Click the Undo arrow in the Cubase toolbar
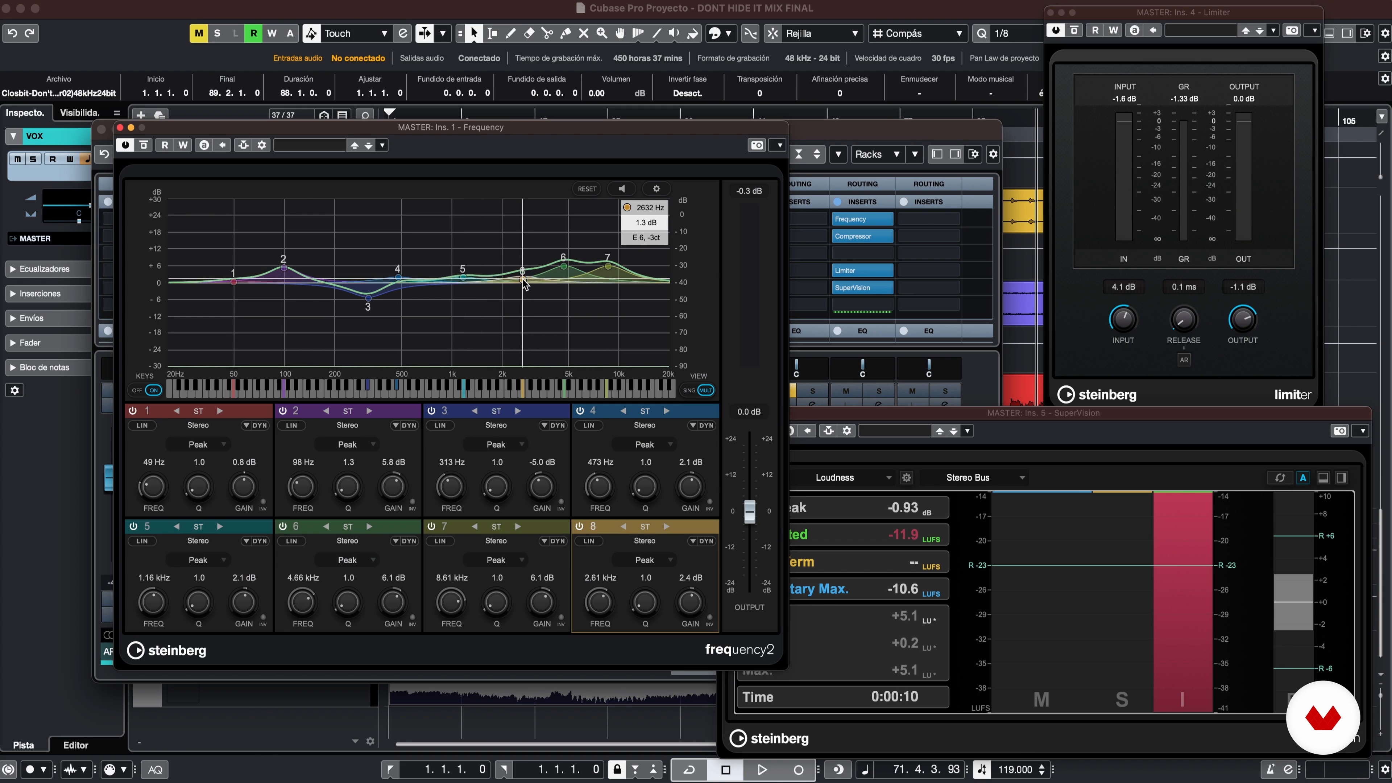The image size is (1392, 783). 12,33
